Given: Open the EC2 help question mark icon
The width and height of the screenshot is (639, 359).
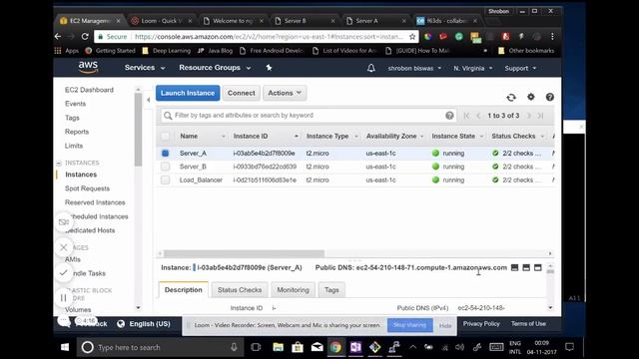Looking at the screenshot, I should point(550,97).
